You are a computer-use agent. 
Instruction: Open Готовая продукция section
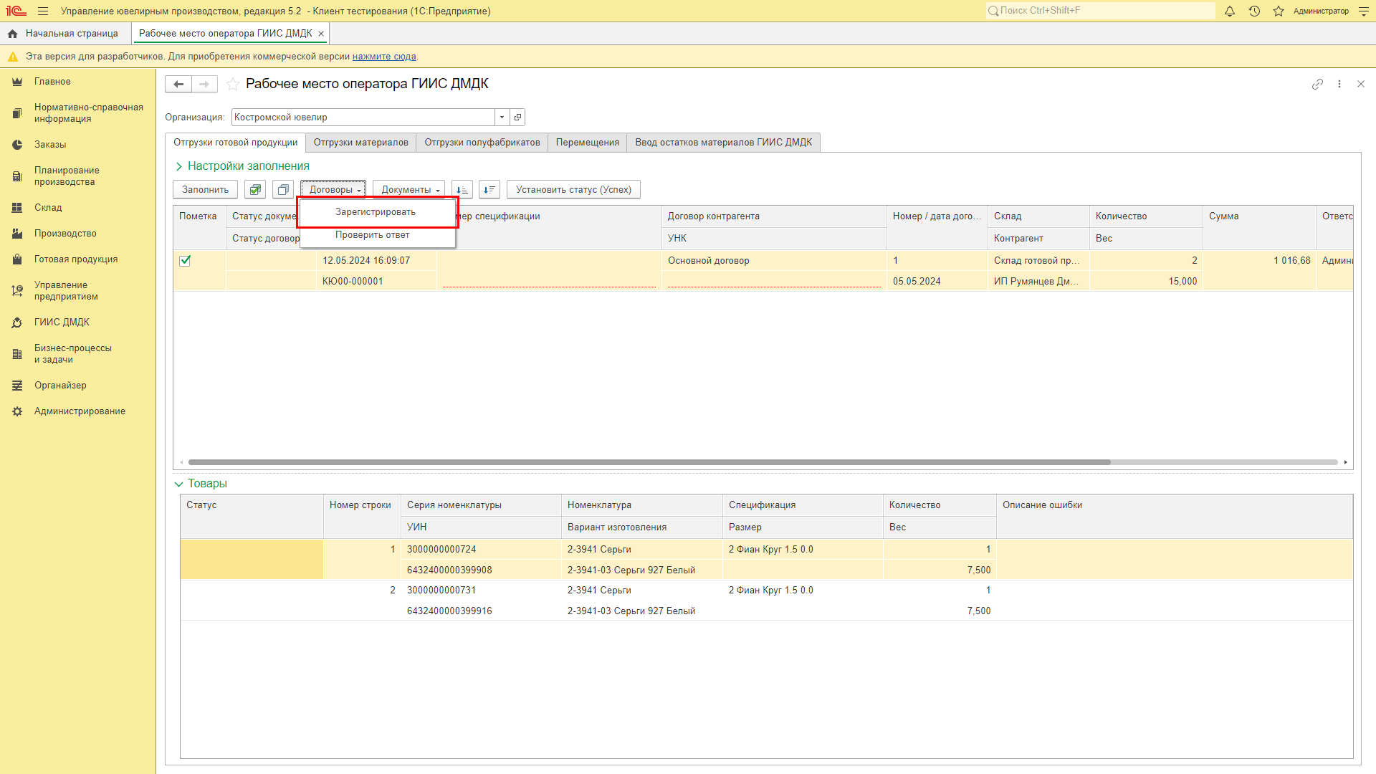point(77,259)
